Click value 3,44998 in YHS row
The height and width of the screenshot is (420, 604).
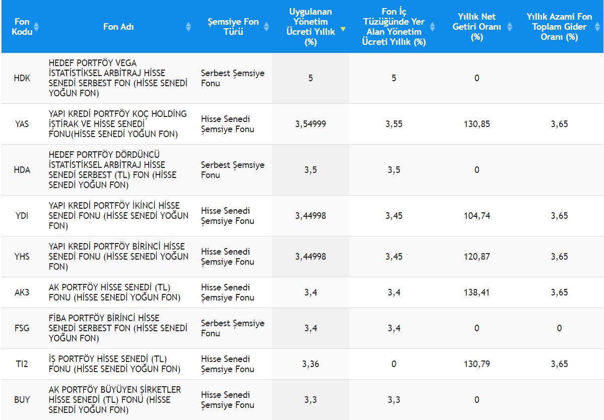pyautogui.click(x=310, y=257)
